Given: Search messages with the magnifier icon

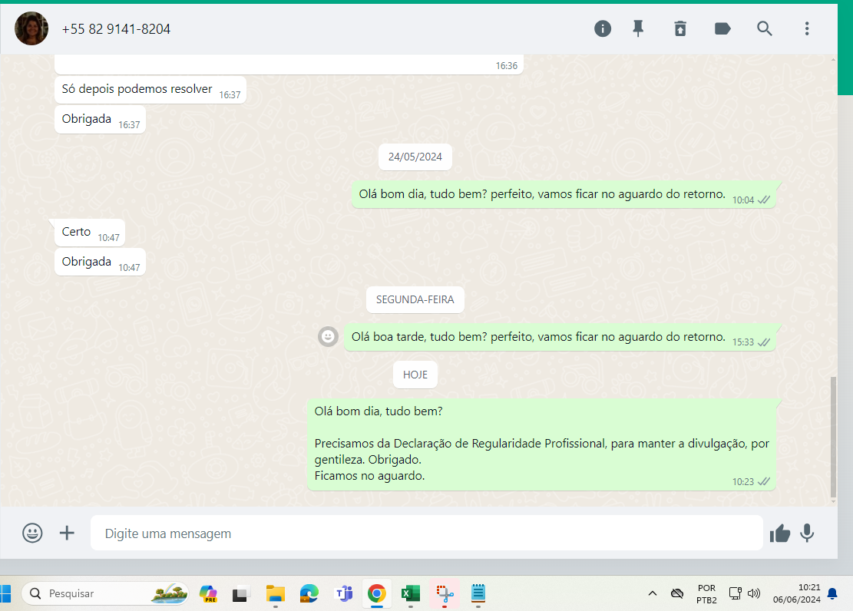Looking at the screenshot, I should [765, 28].
